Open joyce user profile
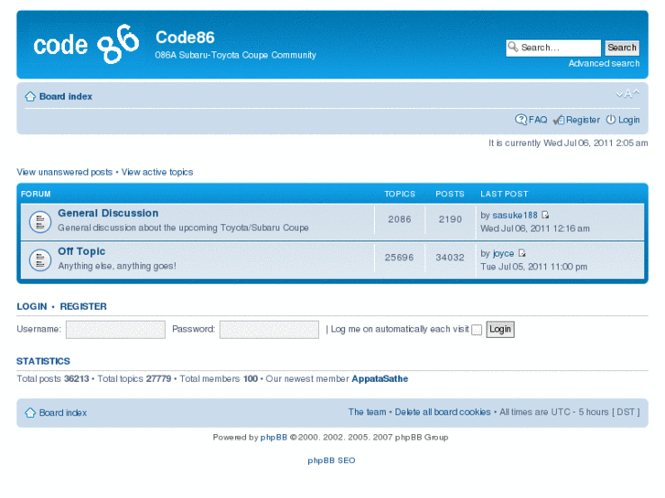This screenshot has width=665, height=498. click(x=503, y=253)
